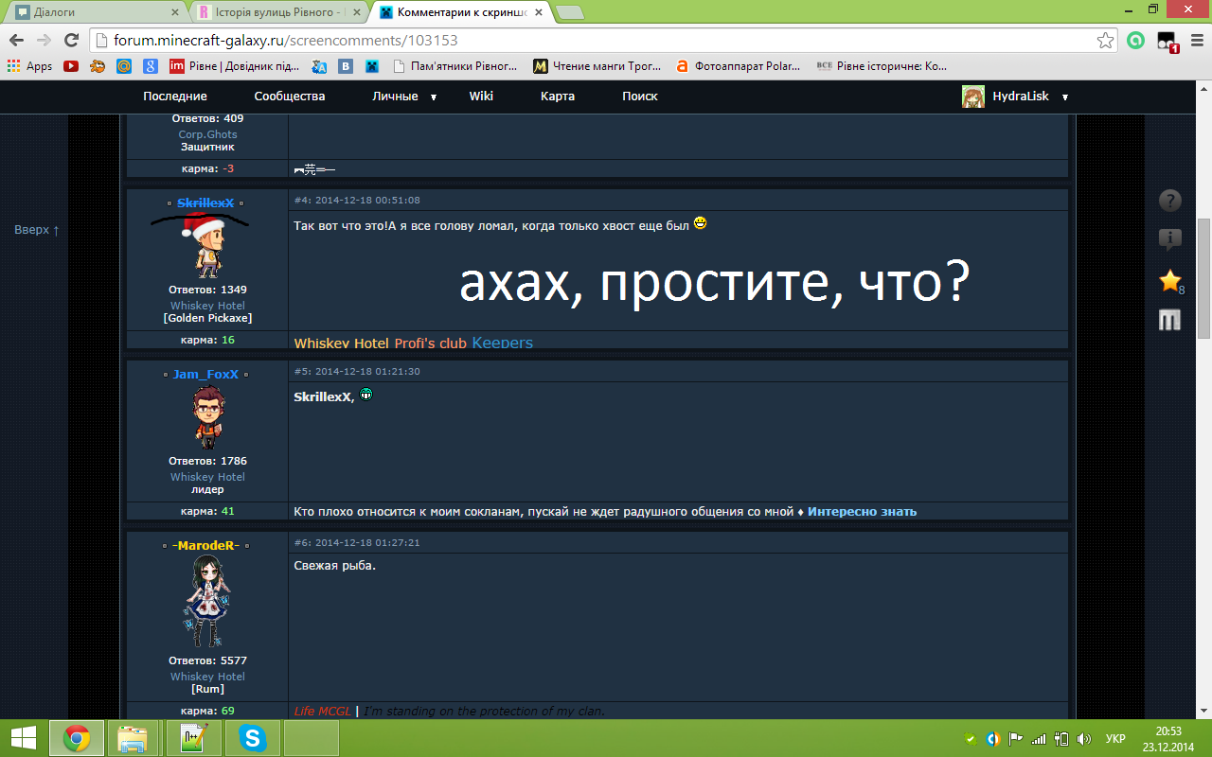1212x757 pixels.
Task: Open the Рівне історичне bookmark
Action: tap(881, 66)
